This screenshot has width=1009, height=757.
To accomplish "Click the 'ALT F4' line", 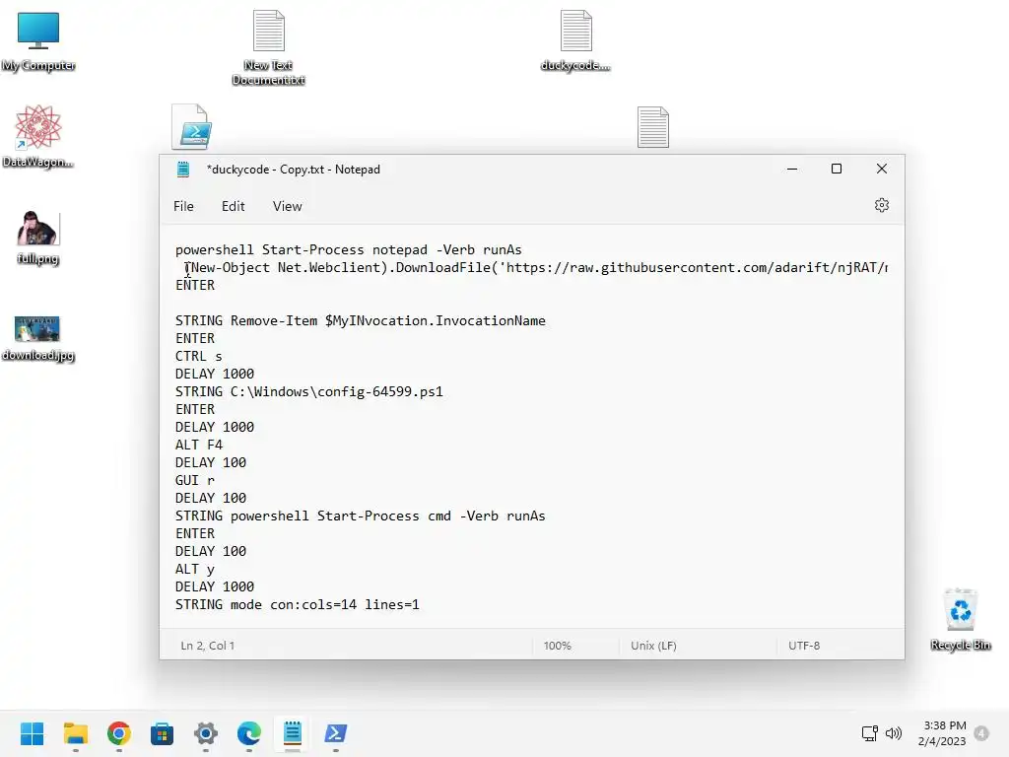I will coord(199,445).
